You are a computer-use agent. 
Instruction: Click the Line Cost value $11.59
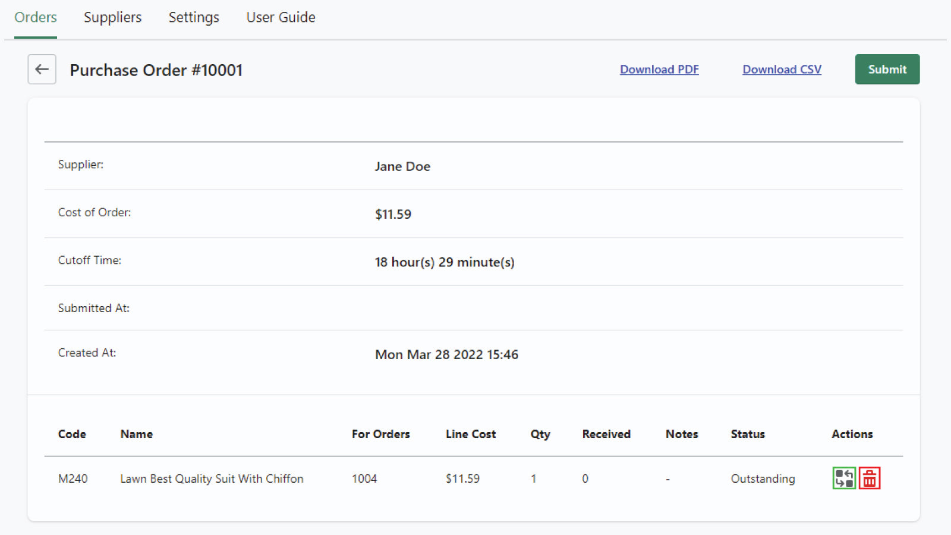[x=462, y=479]
